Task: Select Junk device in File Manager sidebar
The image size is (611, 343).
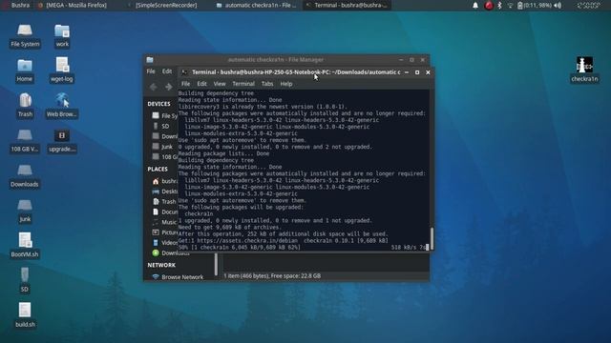Action: [x=161, y=147]
